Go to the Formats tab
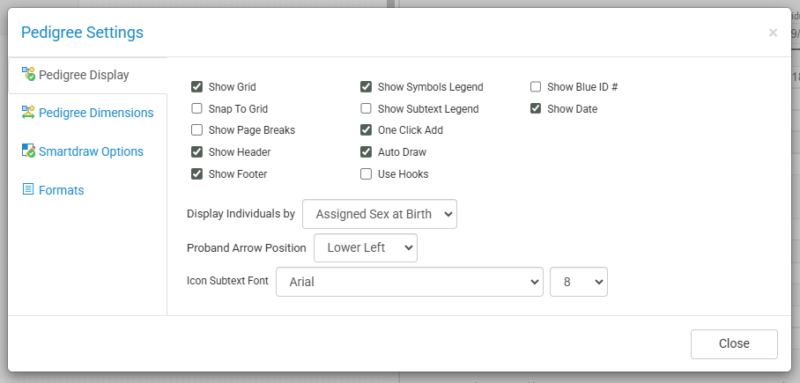Image resolution: width=800 pixels, height=383 pixels. (61, 190)
